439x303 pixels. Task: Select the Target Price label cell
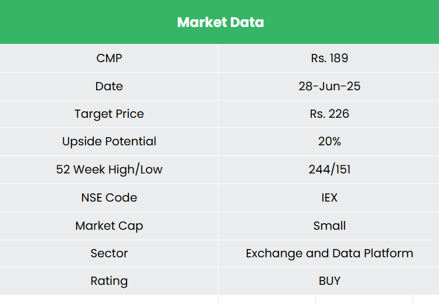point(109,114)
